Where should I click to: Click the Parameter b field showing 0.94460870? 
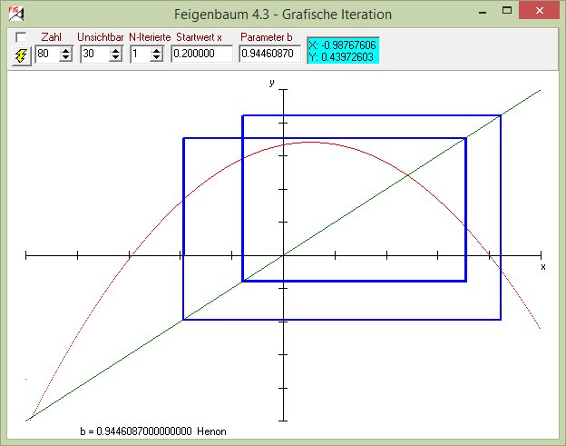[269, 54]
